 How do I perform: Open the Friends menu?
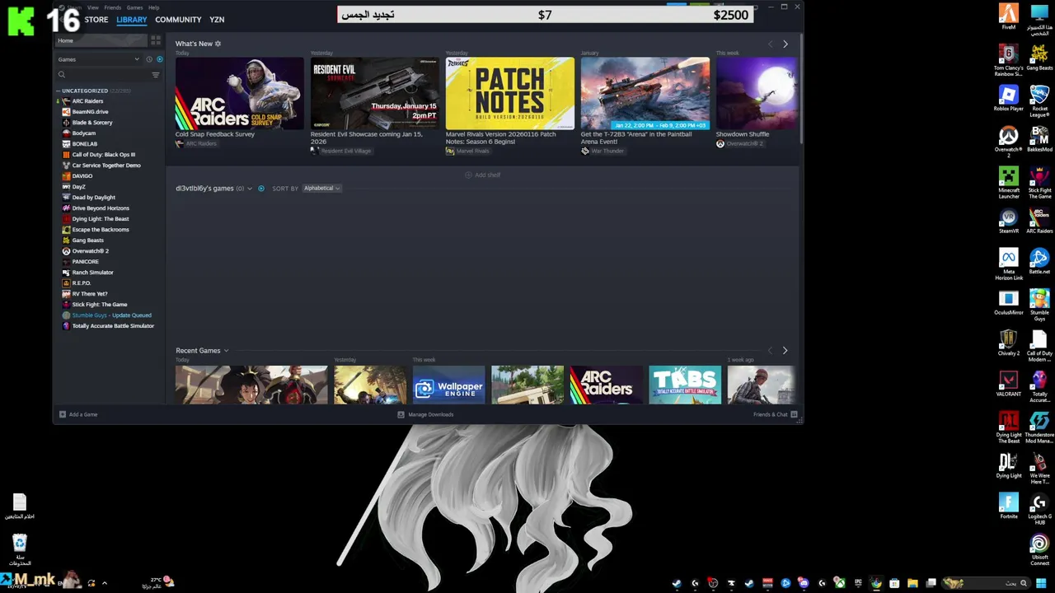113,7
